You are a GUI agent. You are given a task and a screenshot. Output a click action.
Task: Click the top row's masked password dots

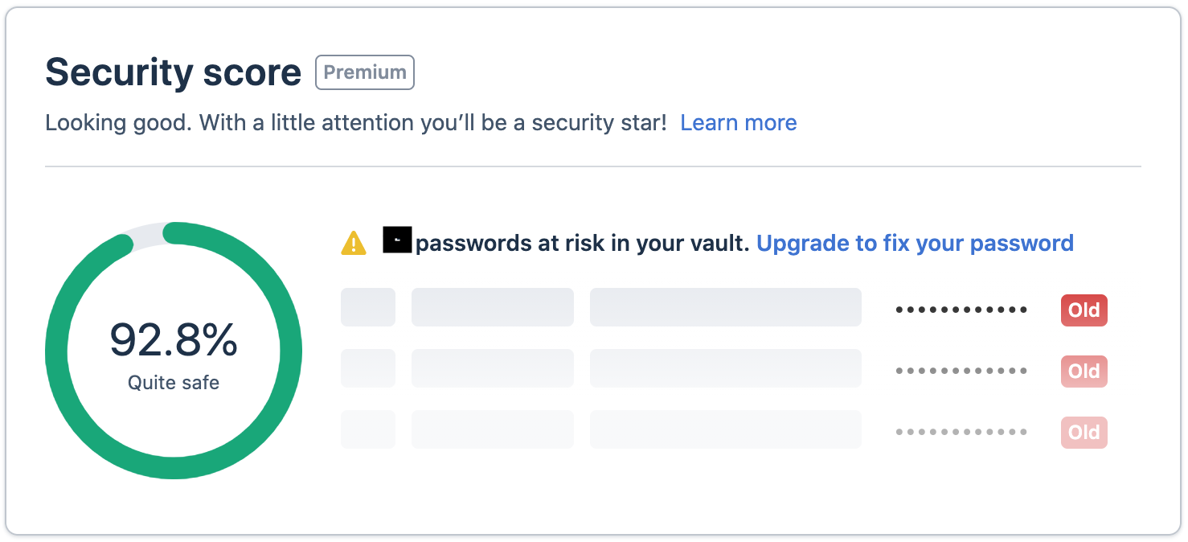click(x=961, y=310)
